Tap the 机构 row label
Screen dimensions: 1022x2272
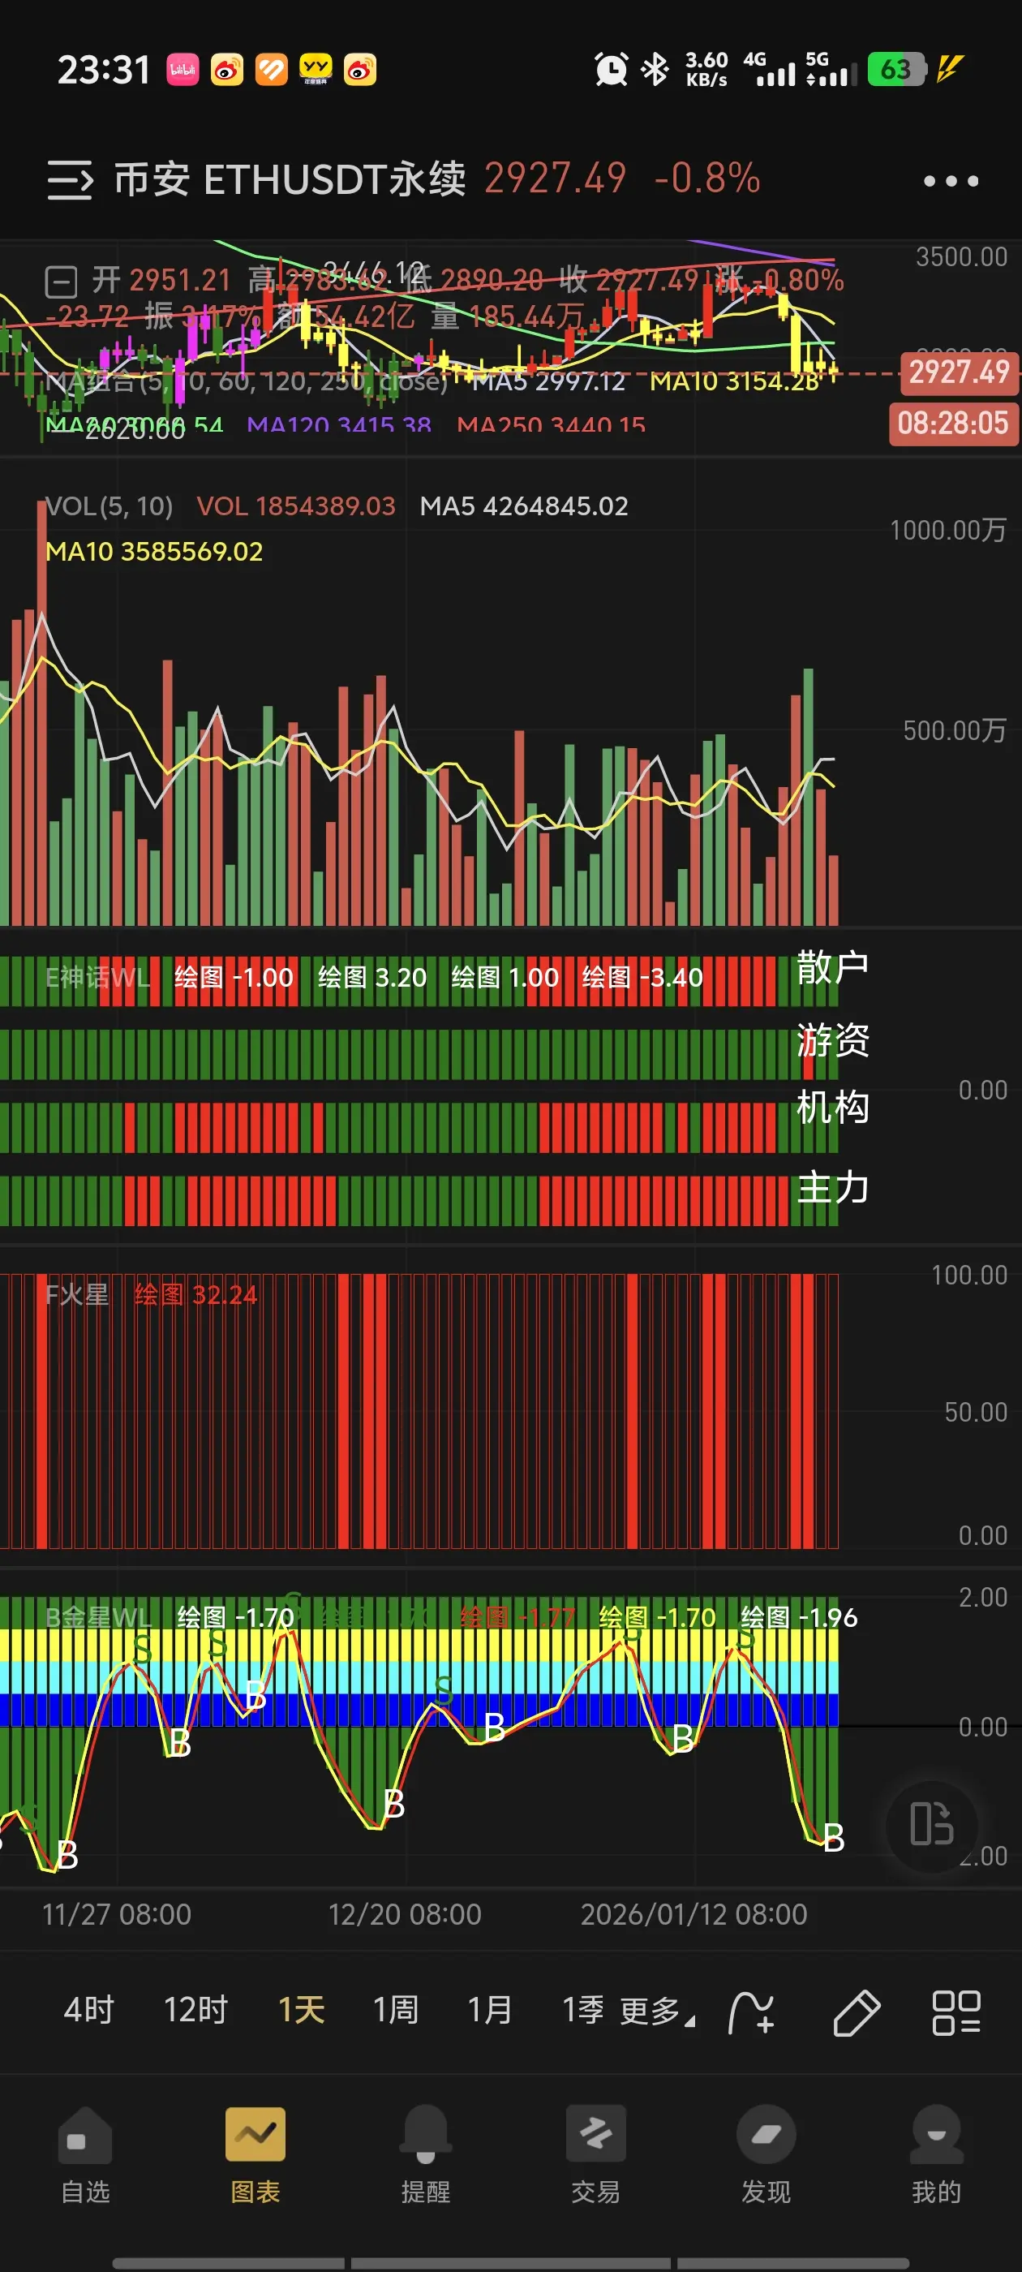coord(832,1107)
